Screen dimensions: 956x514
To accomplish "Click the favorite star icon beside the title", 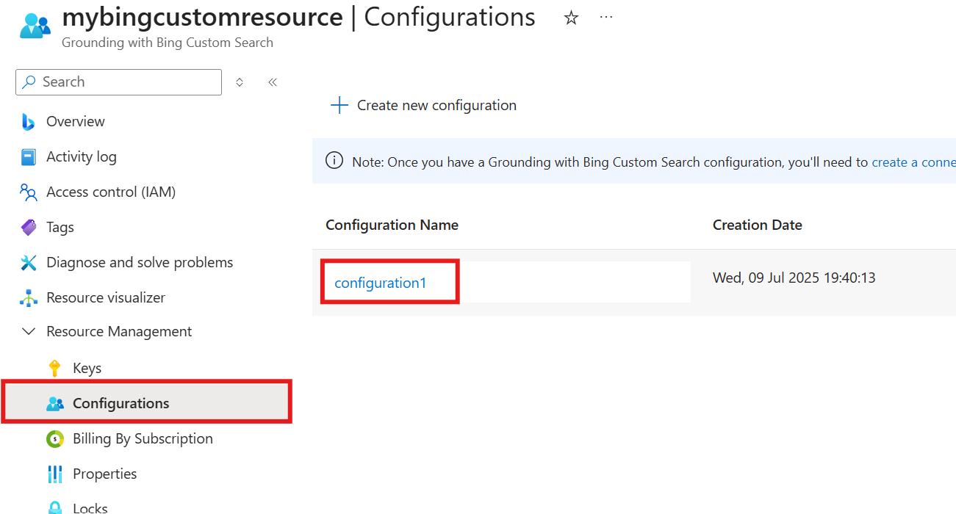I will click(x=571, y=18).
